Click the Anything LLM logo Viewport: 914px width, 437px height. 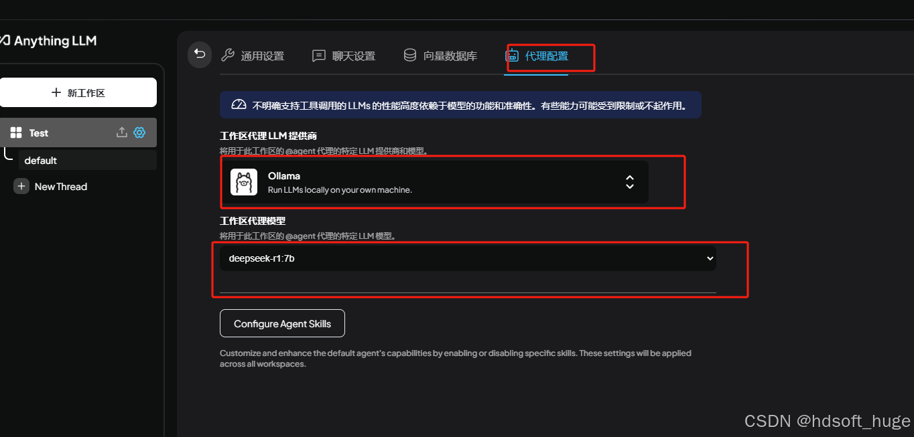coord(48,41)
